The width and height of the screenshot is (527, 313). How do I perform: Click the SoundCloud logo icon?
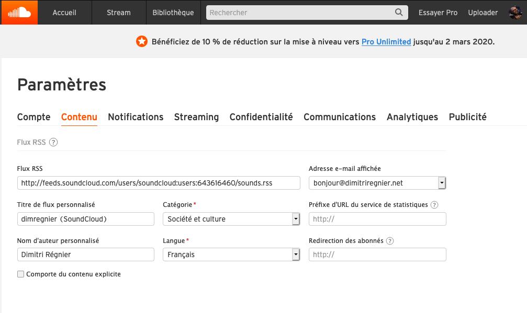coord(19,13)
